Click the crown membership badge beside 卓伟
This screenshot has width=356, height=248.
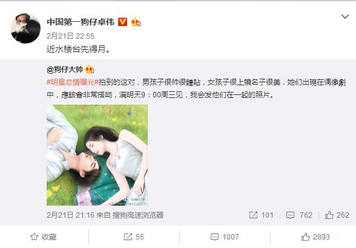pyautogui.click(x=136, y=22)
